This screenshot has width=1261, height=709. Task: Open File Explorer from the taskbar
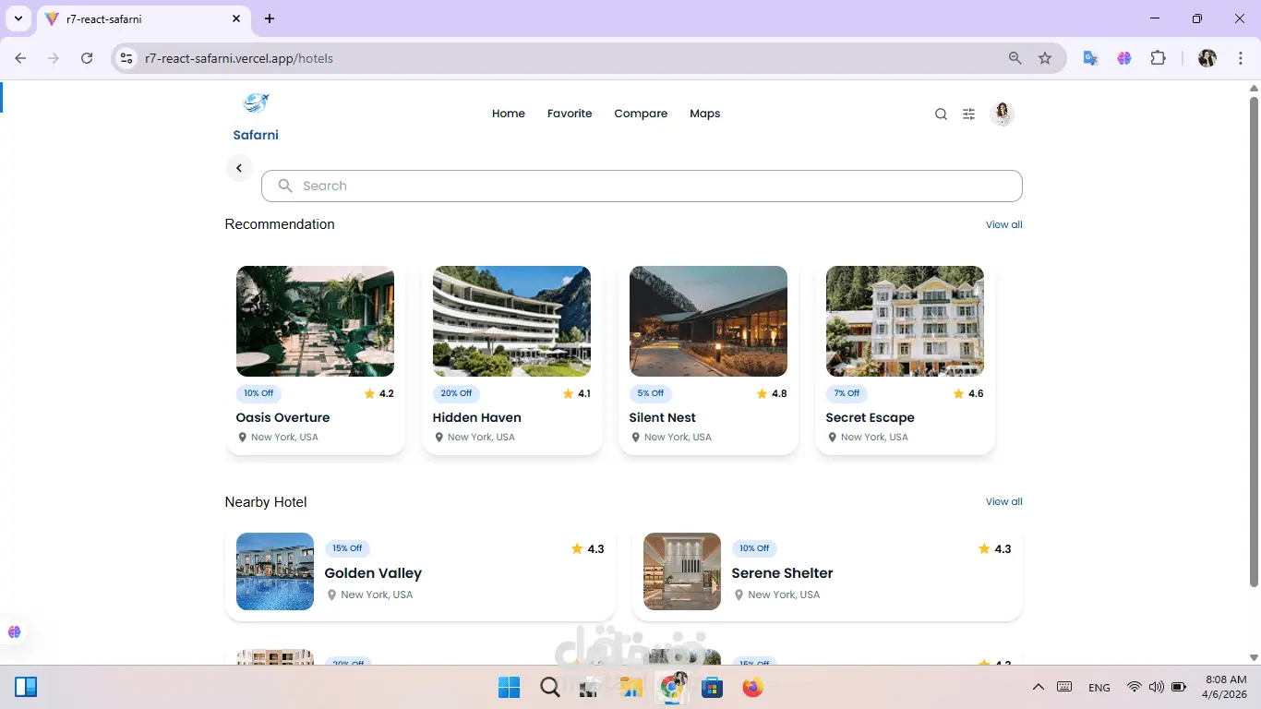631,688
